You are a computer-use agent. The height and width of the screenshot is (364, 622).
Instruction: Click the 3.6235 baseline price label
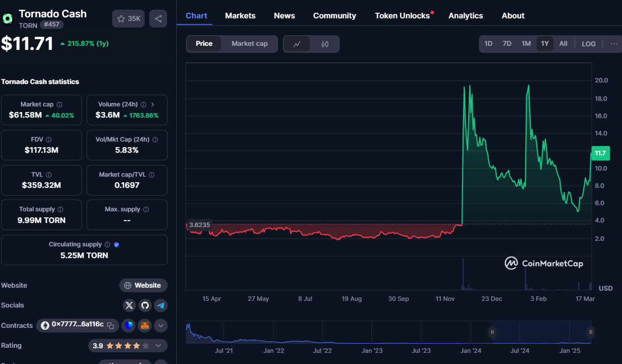(x=199, y=225)
